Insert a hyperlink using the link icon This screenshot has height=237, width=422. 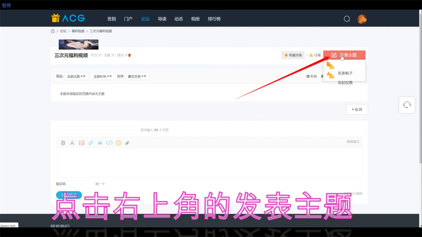click(x=91, y=143)
